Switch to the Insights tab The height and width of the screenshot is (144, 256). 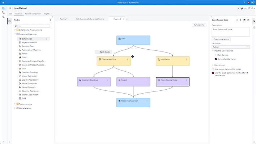pos(47,14)
